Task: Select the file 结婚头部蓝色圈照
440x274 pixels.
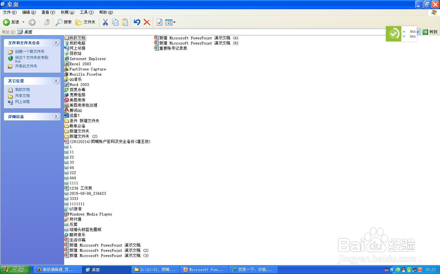Action: (83, 230)
